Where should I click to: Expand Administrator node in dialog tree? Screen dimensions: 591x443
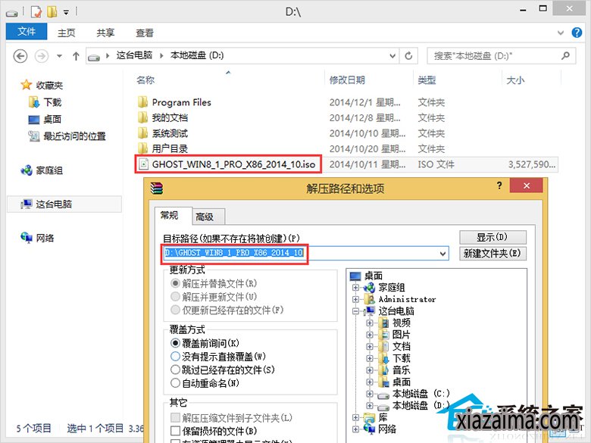pos(355,299)
